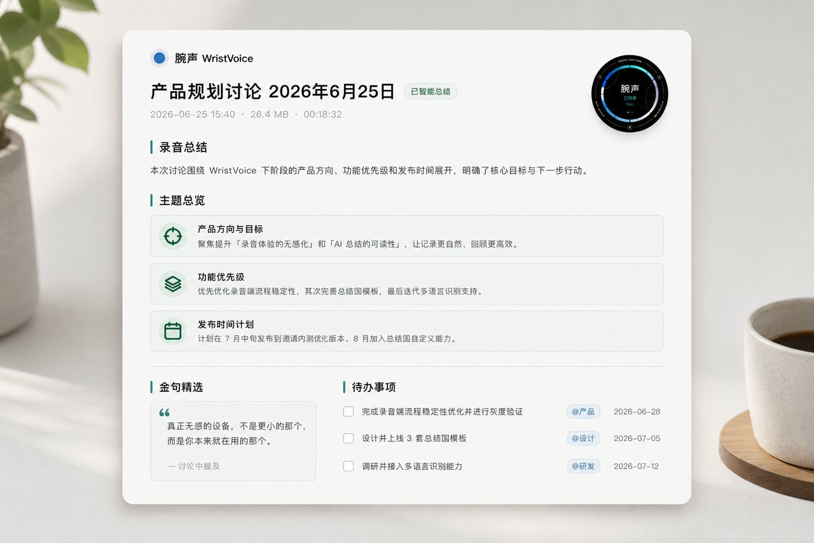Click the quote source 讨论中提及

click(193, 466)
